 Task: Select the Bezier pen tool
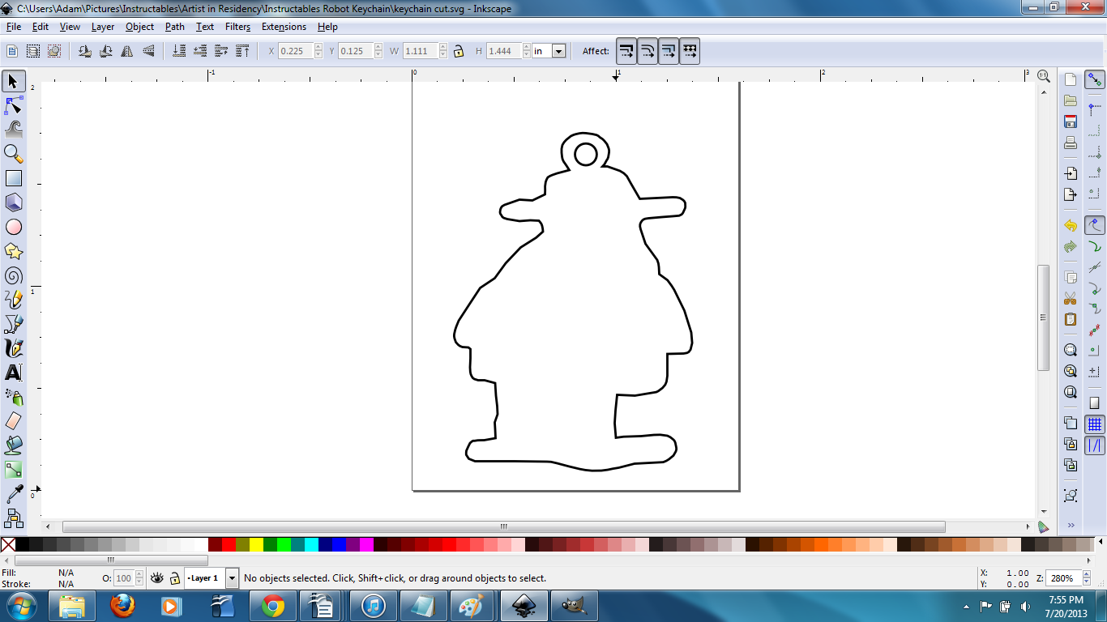coord(13,324)
